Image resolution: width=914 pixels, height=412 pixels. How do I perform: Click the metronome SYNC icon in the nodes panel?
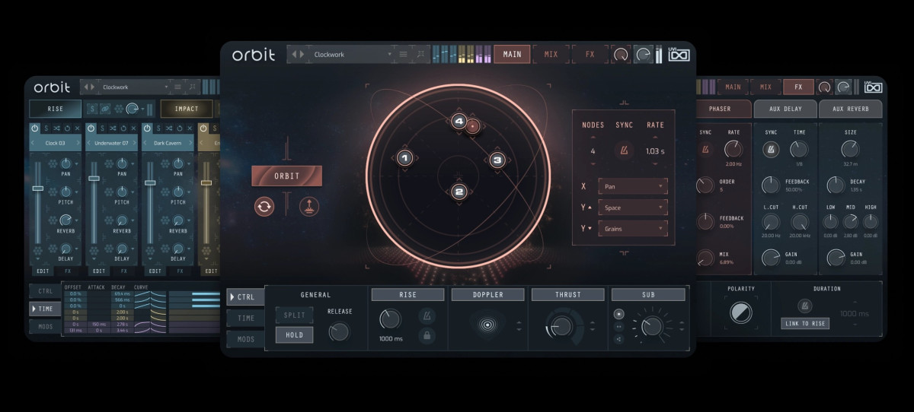click(x=625, y=151)
